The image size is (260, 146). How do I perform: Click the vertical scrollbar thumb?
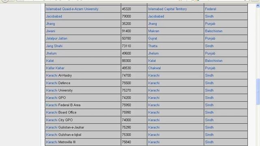coord(258,92)
